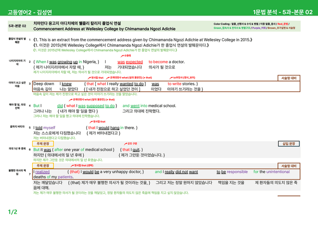The image size is (318, 225).
Task: Click the red arrow before 명사절 that (생략)
Action: [72, 166]
